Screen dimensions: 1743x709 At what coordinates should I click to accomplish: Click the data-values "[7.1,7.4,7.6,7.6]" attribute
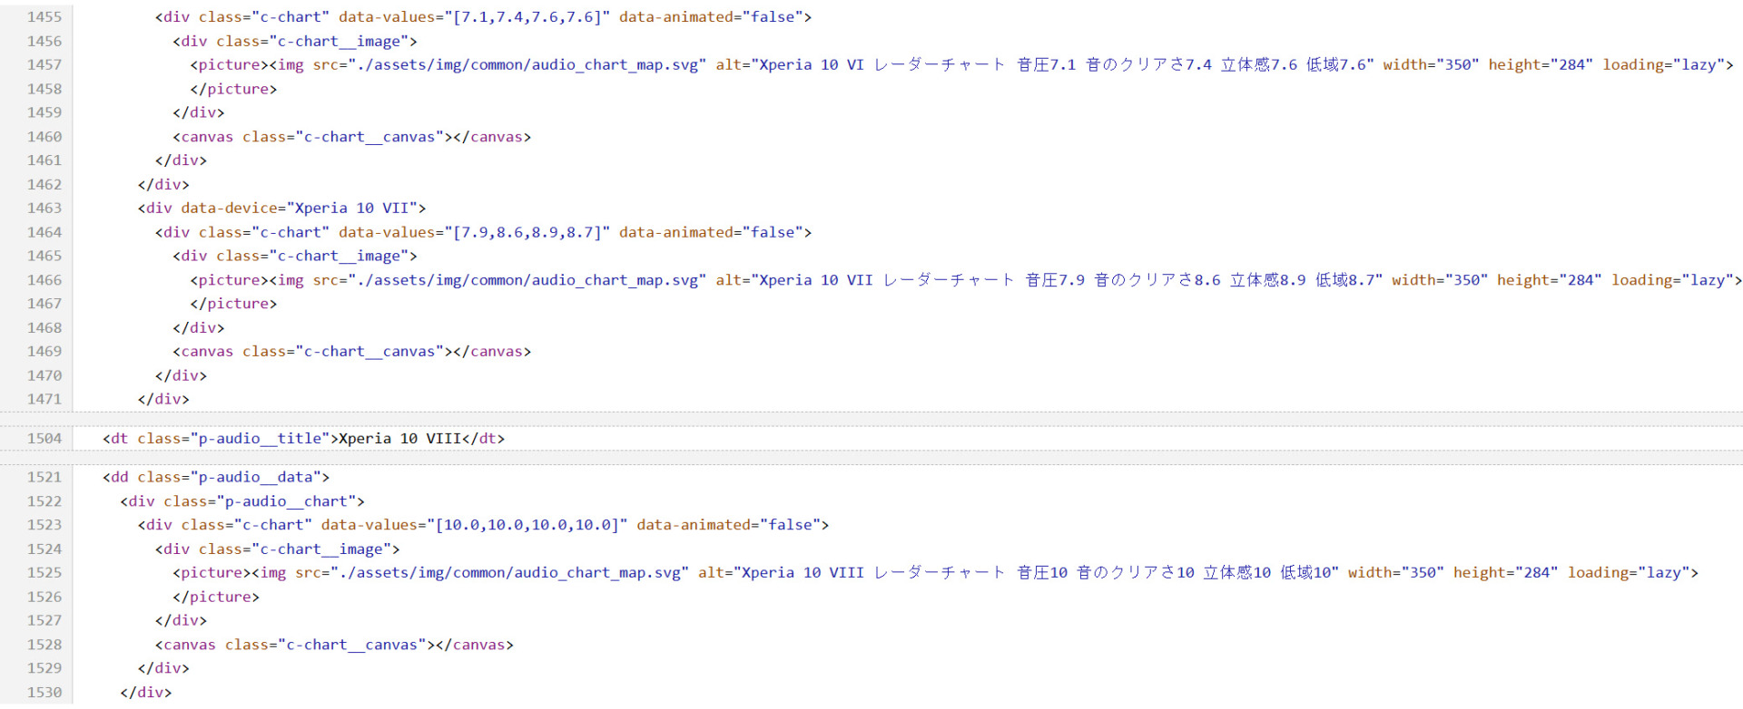[474, 17]
